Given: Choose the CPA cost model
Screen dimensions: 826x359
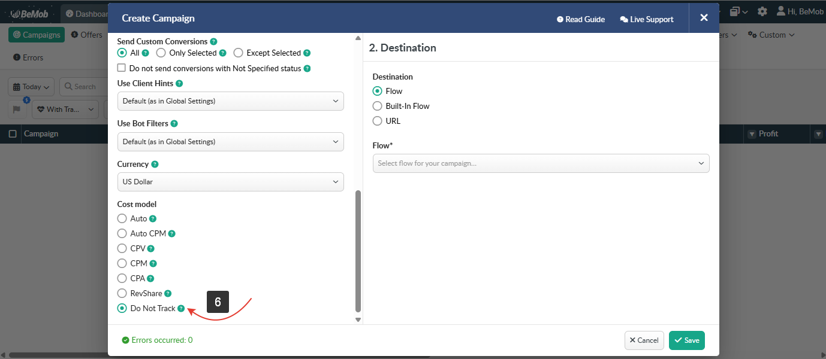Looking at the screenshot, I should [x=122, y=278].
